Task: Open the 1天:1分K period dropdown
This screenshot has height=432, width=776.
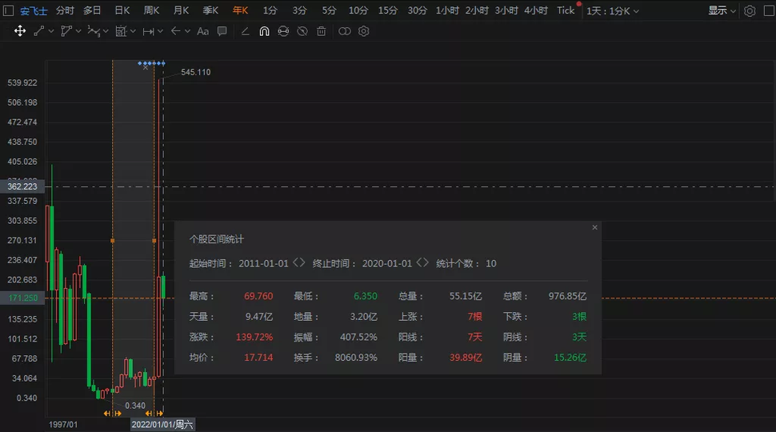Action: tap(614, 10)
